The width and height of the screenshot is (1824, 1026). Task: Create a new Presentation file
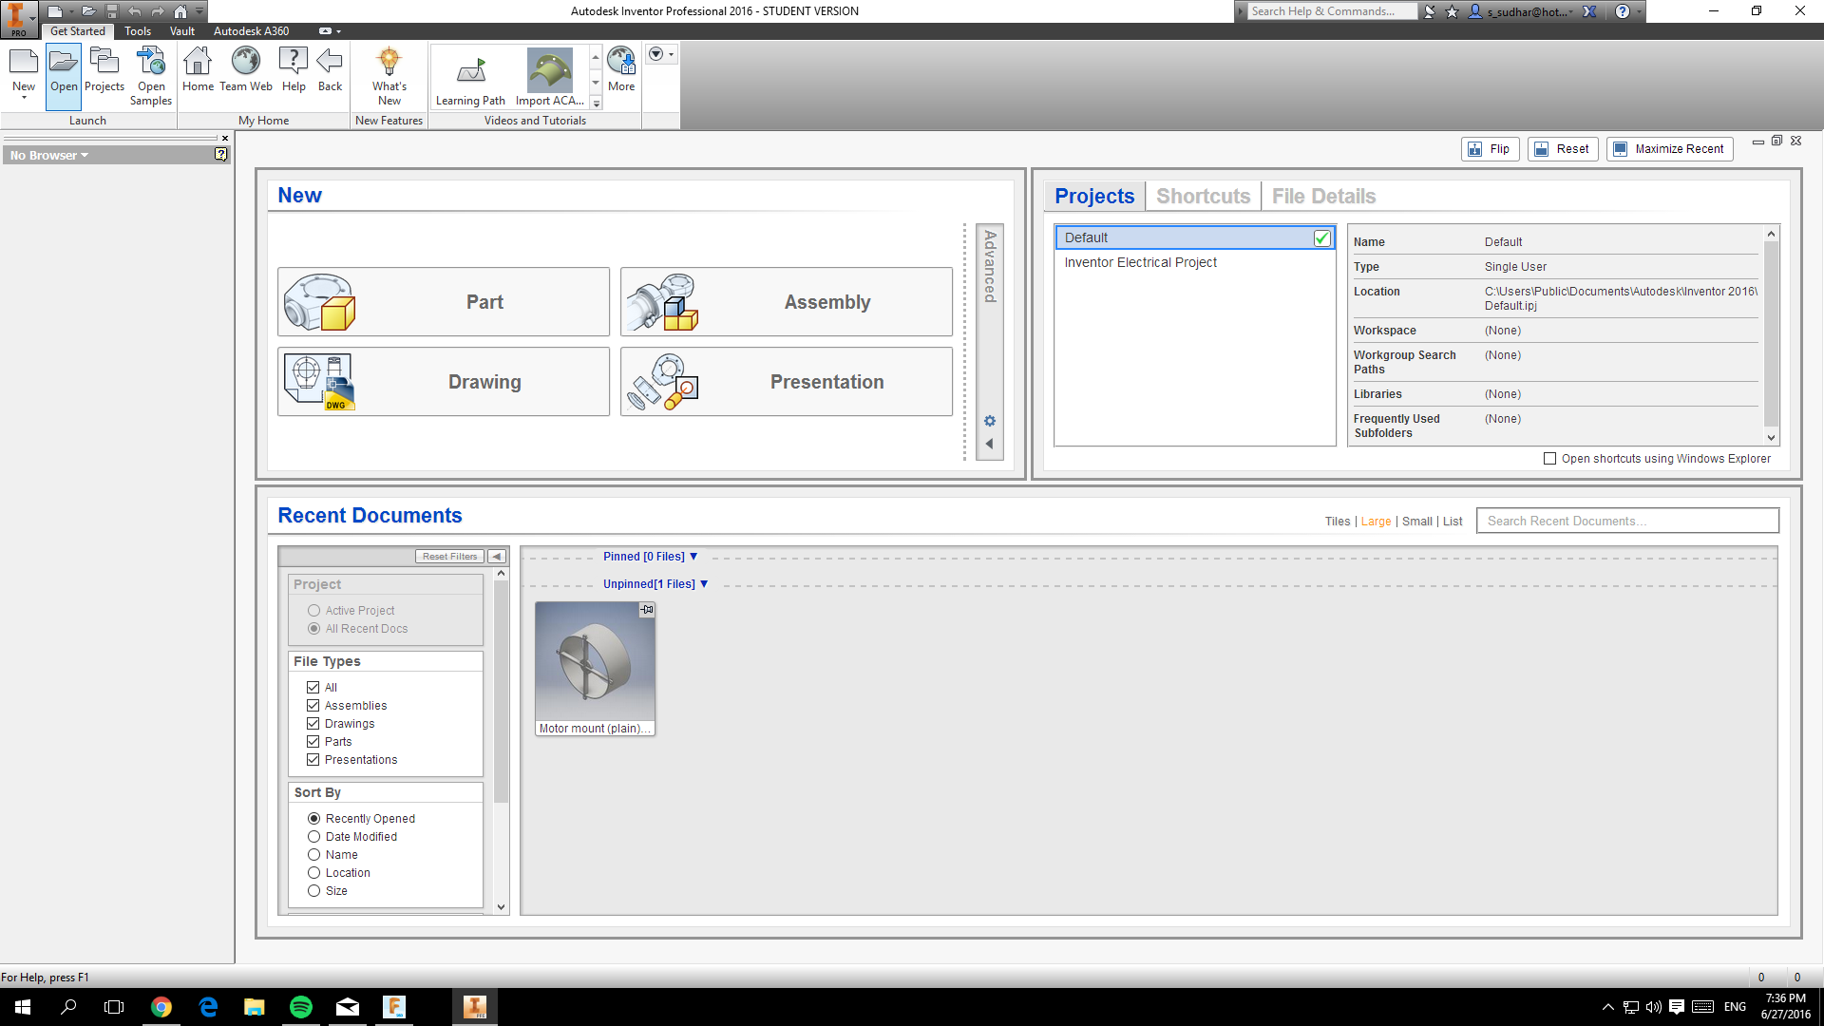[787, 382]
